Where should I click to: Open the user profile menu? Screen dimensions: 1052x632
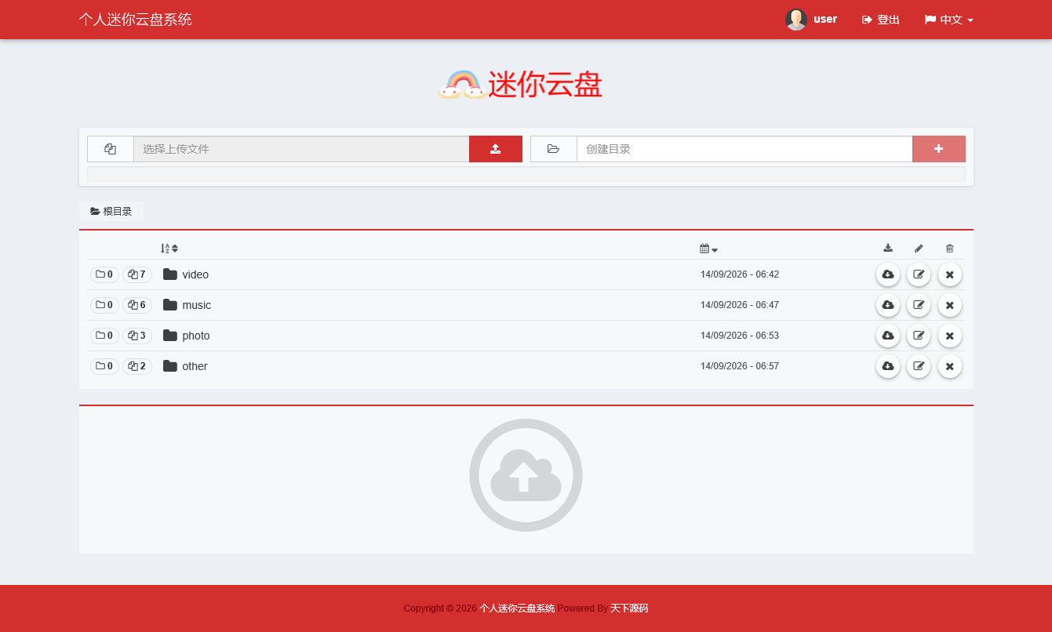(x=811, y=20)
